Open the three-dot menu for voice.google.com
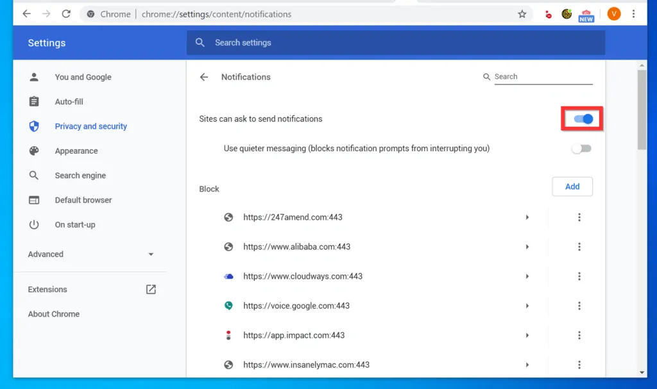This screenshot has height=389, width=657. click(579, 306)
